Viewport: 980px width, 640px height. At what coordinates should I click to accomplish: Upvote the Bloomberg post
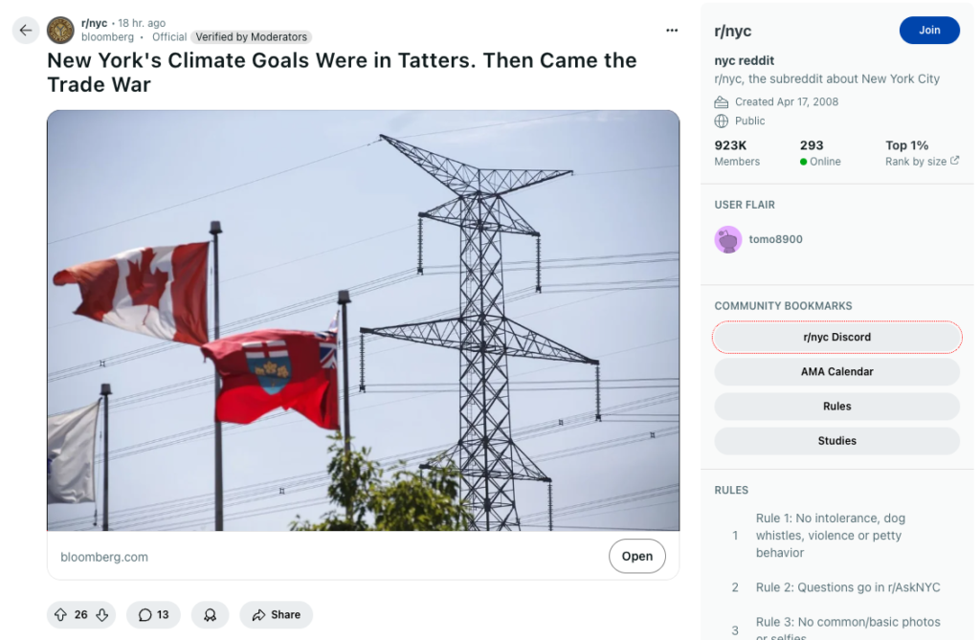click(60, 614)
